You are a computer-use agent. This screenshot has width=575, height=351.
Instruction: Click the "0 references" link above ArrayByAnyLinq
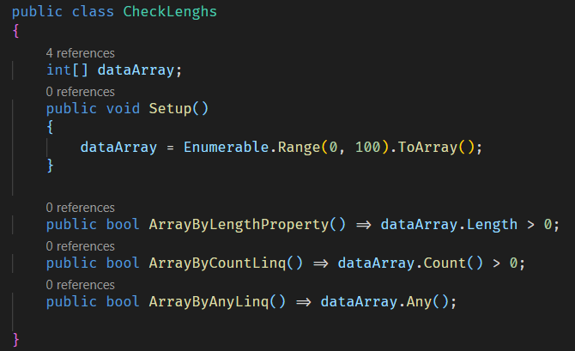(80, 284)
